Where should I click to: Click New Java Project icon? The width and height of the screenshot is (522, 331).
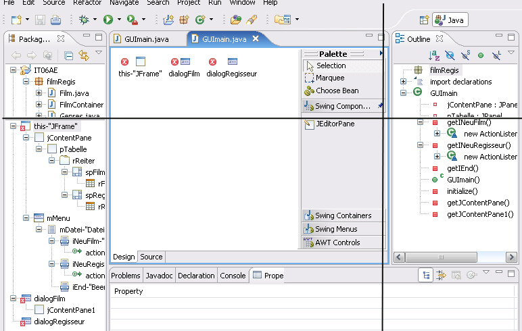pos(168,20)
